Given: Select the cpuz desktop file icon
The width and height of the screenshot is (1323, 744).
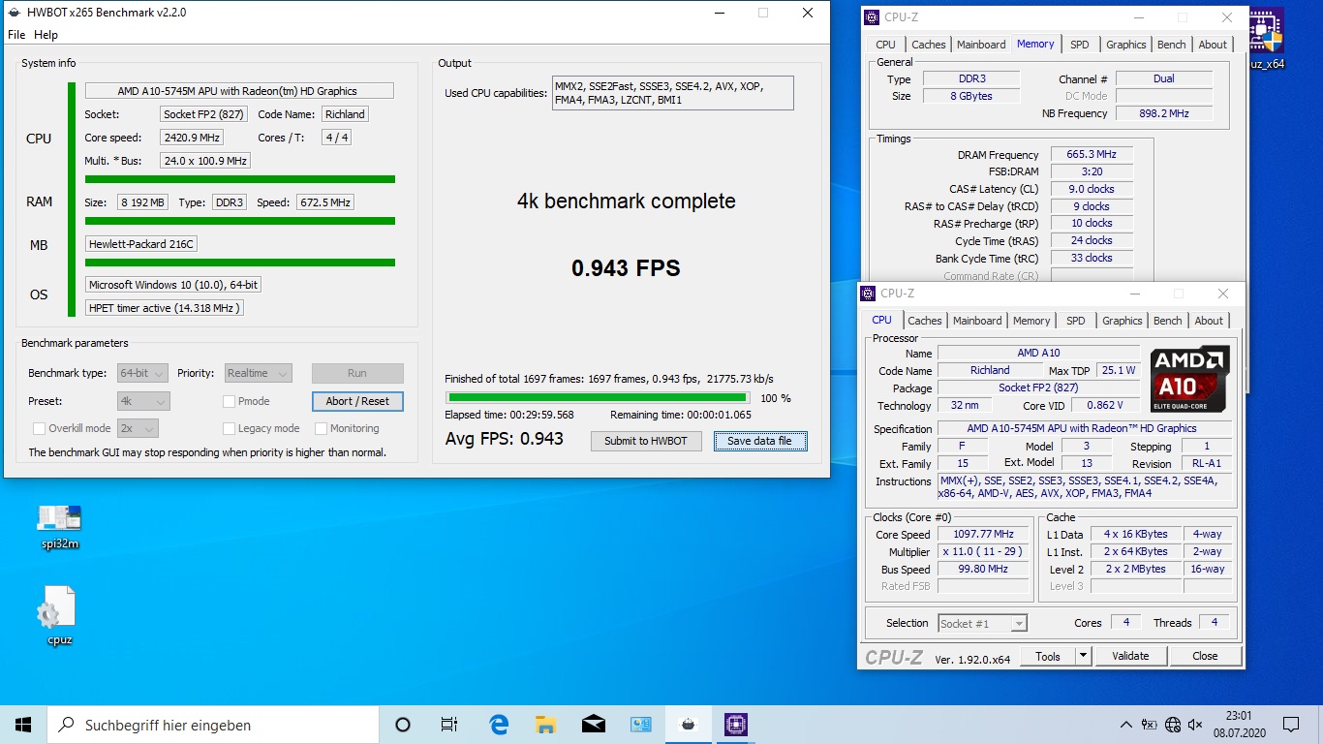Looking at the screenshot, I should point(59,616).
